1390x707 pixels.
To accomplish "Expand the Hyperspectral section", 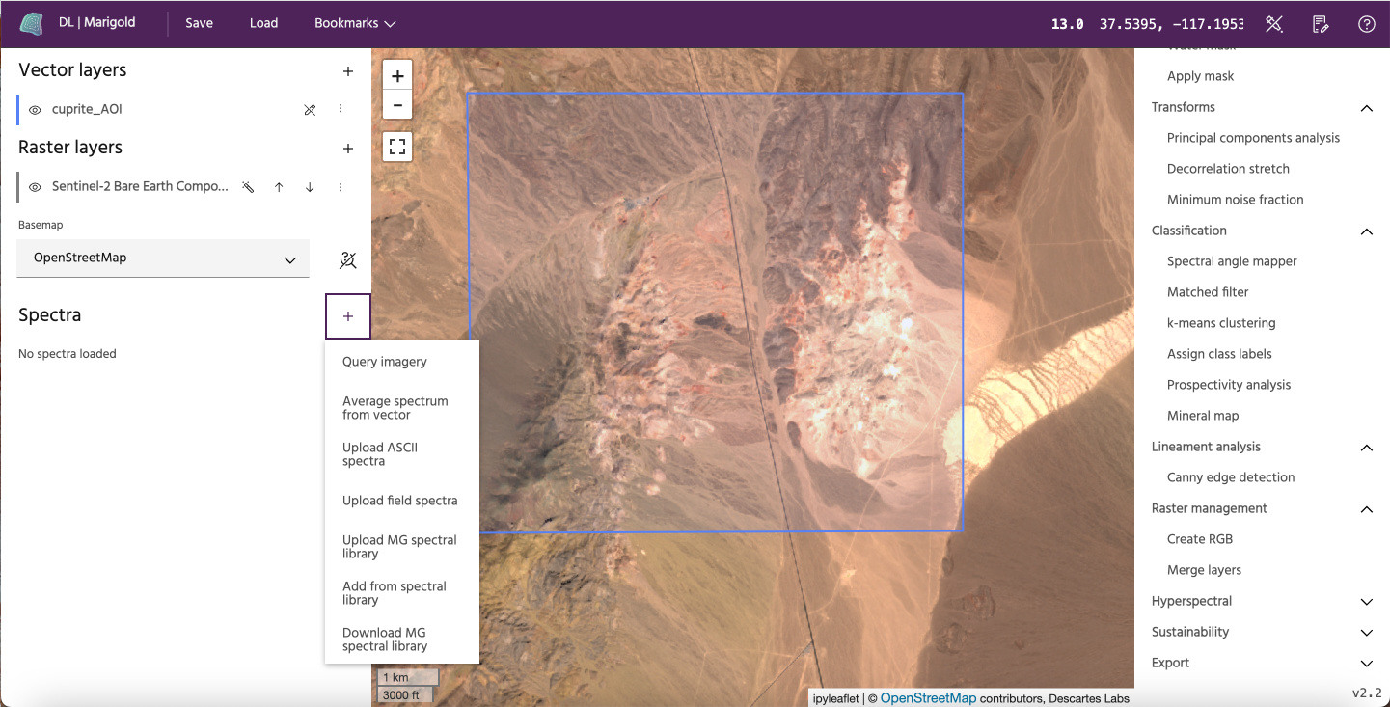I will tap(1366, 602).
